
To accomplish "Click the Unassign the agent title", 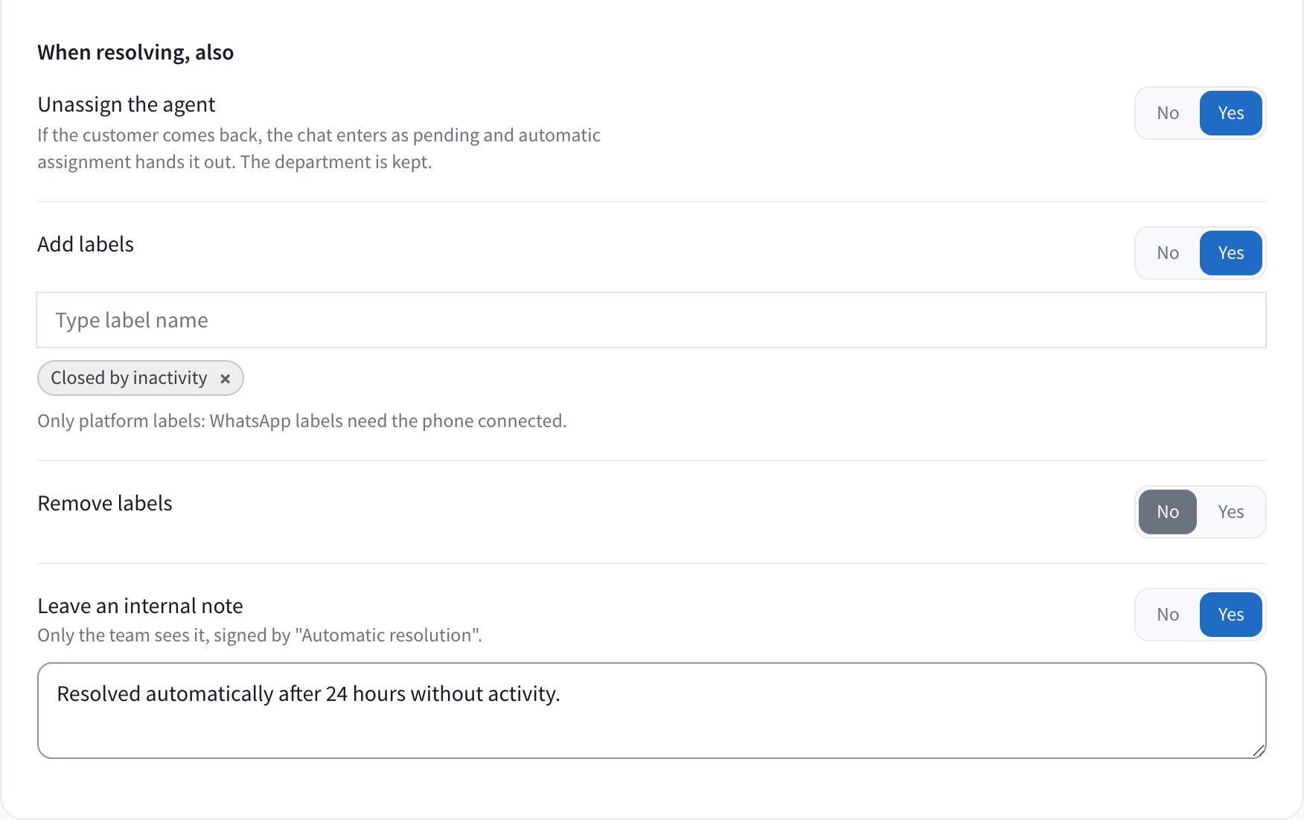I will point(127,104).
